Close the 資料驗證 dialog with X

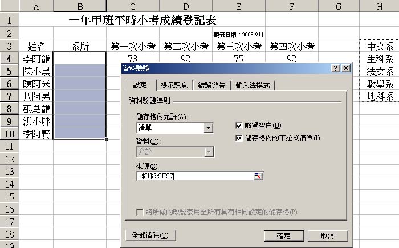pos(345,68)
